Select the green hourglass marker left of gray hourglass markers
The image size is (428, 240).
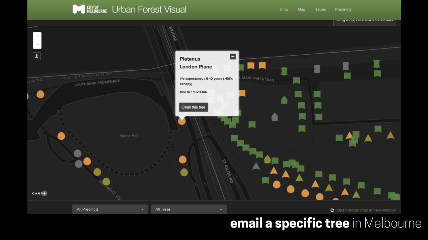pos(284,71)
